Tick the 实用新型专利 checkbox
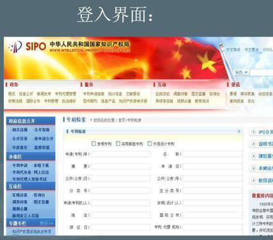Viewport: 273px width, 240px height. pos(118,143)
